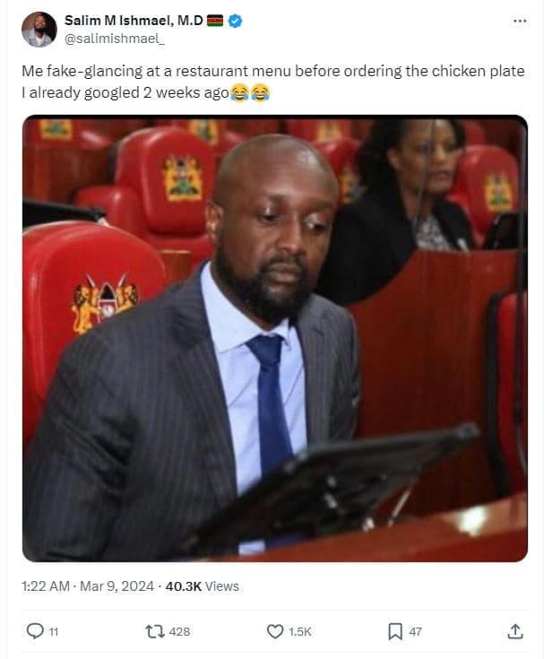Screen dimensions: 552x659
Task: Click the reply speech bubble icon
Action: [x=35, y=631]
